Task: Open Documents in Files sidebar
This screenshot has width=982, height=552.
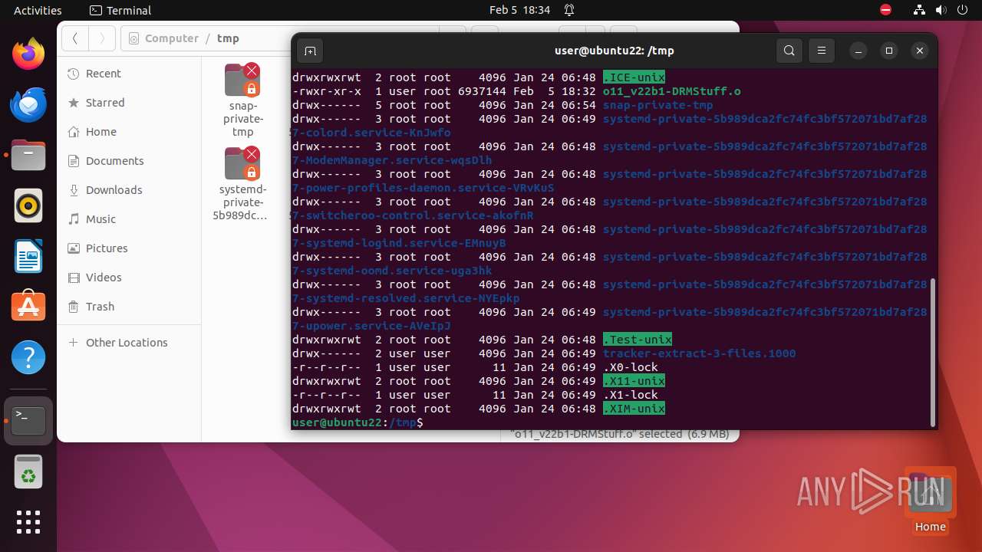Action: (x=129, y=161)
